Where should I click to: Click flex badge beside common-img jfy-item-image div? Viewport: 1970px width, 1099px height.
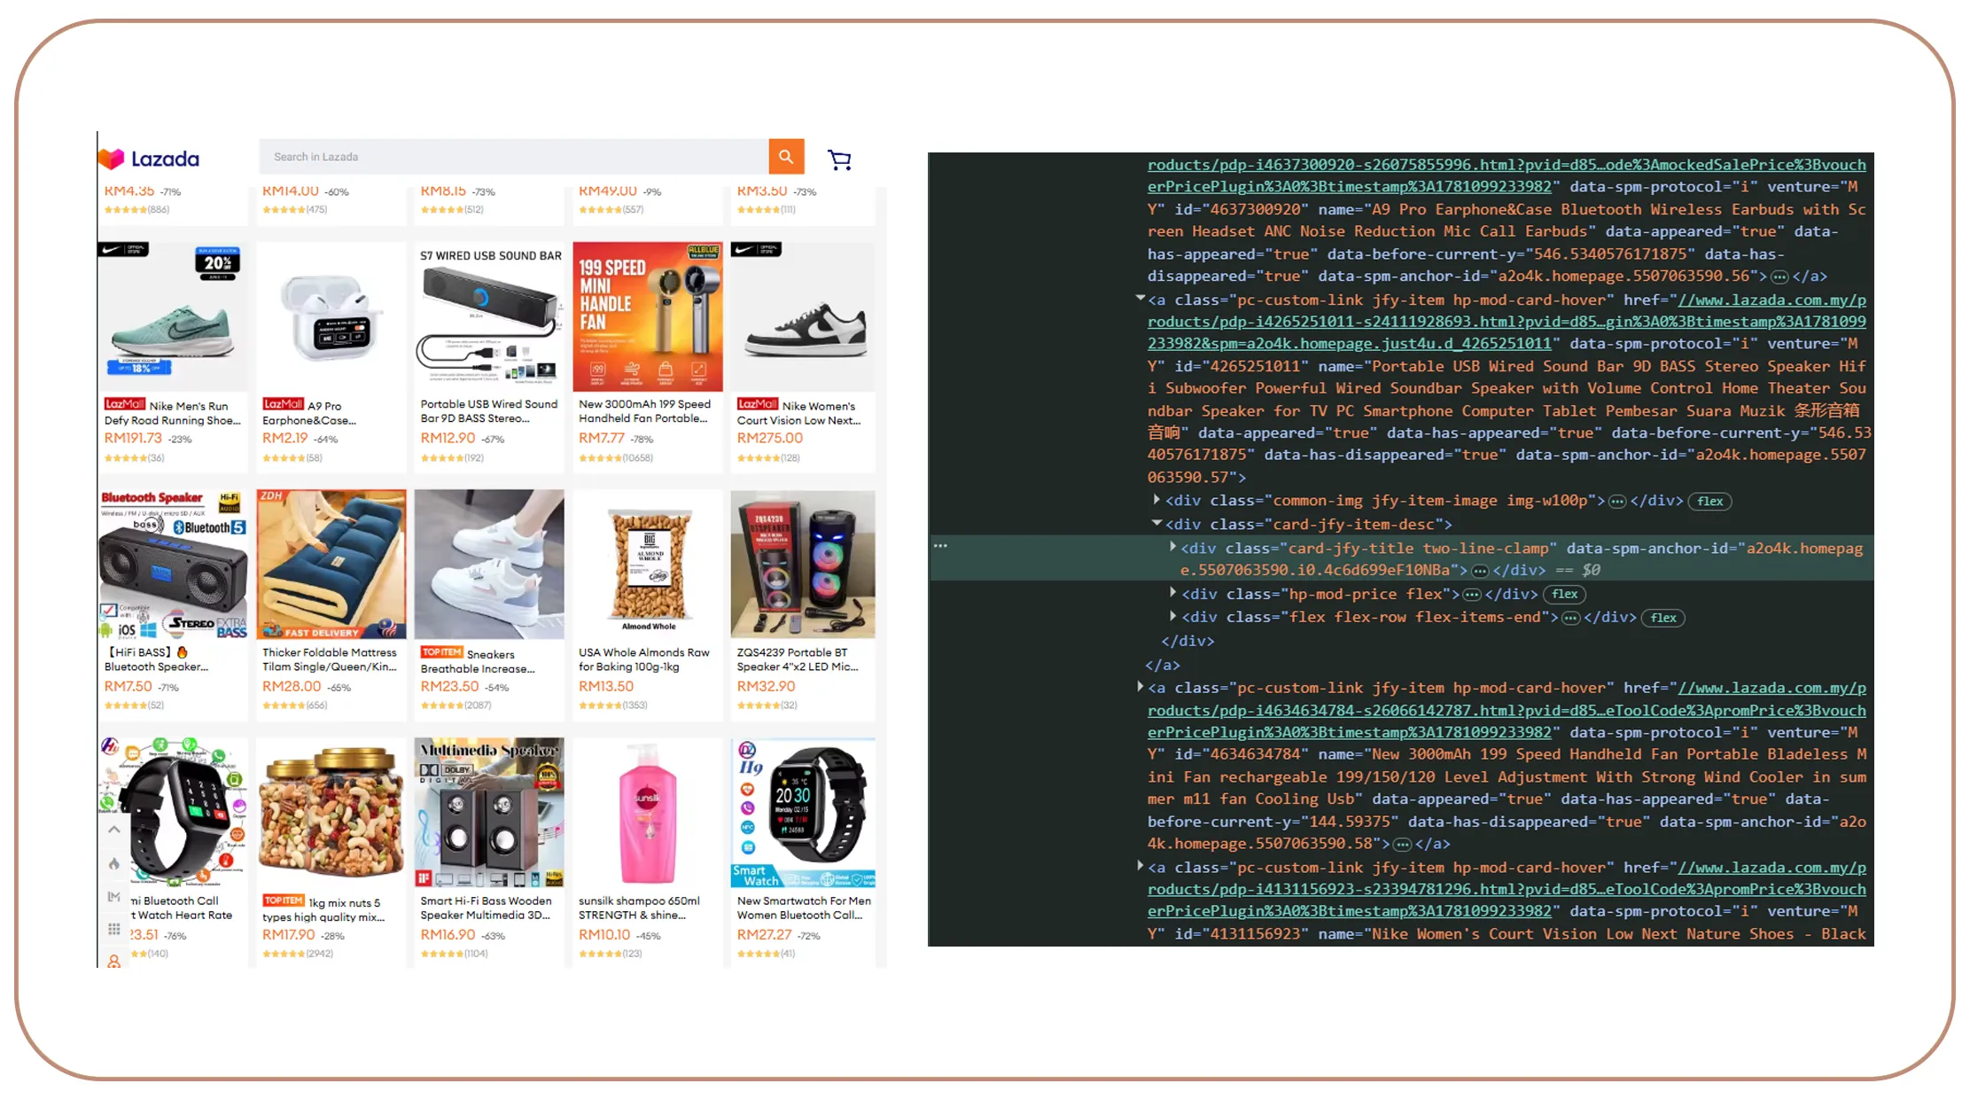coord(1709,502)
